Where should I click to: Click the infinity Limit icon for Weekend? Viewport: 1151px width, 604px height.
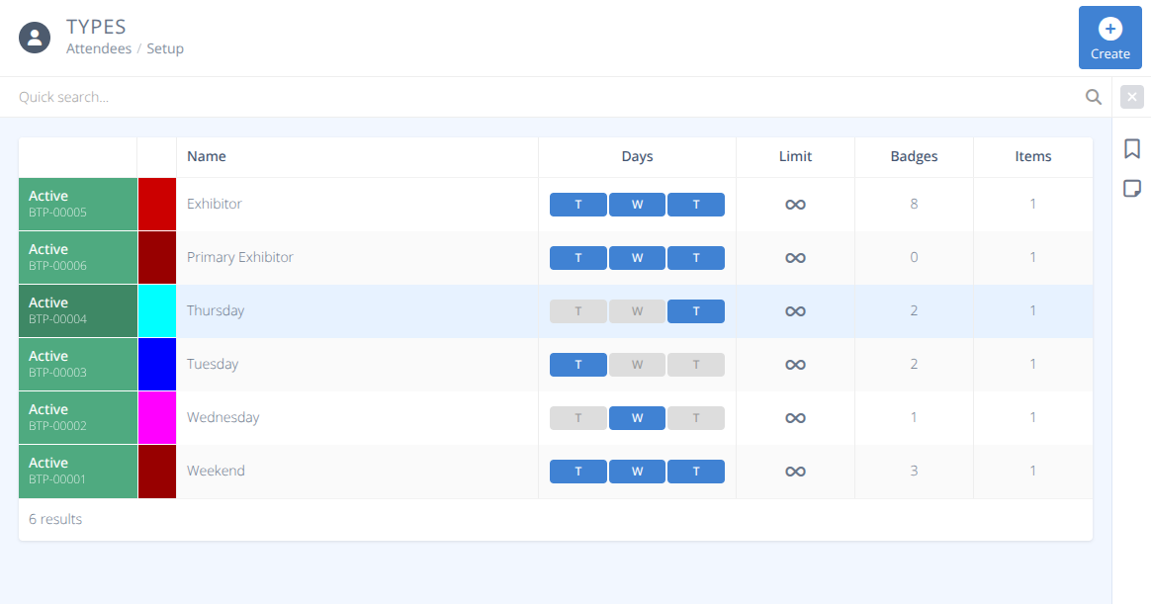point(795,471)
